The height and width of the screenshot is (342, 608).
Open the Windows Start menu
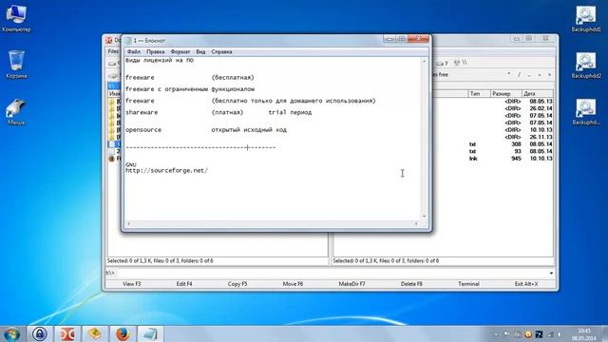[11, 333]
